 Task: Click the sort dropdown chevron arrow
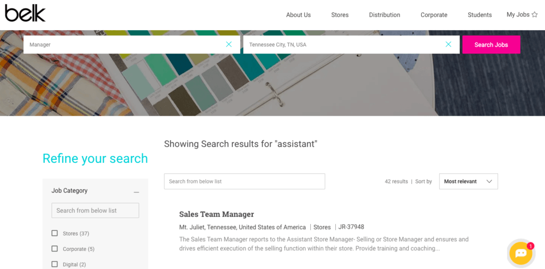489,181
